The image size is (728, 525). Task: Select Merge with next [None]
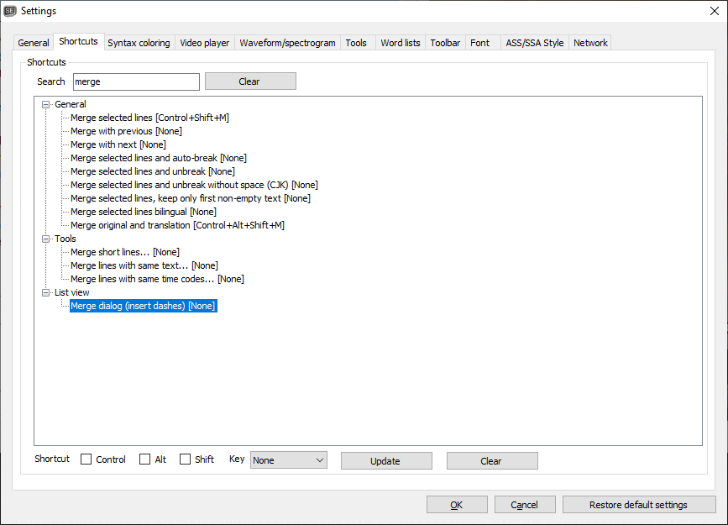pyautogui.click(x=118, y=144)
